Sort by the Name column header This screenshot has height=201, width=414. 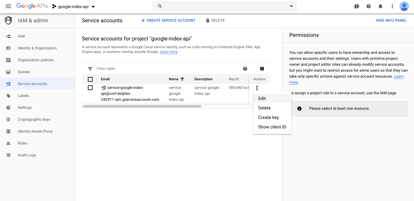click(x=177, y=79)
